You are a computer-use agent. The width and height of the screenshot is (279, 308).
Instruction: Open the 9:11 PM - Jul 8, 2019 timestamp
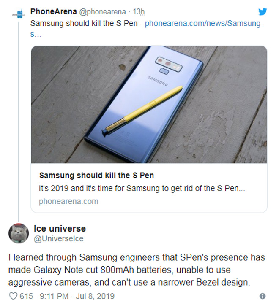(x=77, y=296)
